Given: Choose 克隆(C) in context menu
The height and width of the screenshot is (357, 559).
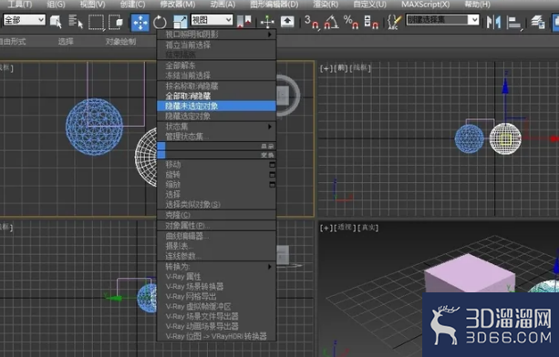Looking at the screenshot, I should tap(216, 215).
